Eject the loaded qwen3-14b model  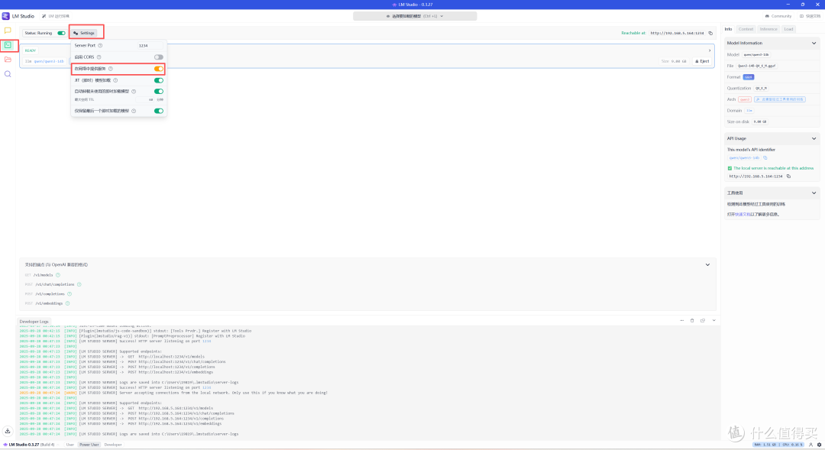(x=703, y=62)
